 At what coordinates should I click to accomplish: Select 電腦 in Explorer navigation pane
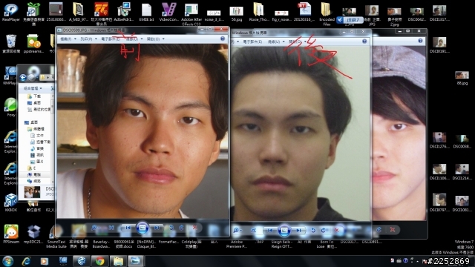tap(34, 175)
